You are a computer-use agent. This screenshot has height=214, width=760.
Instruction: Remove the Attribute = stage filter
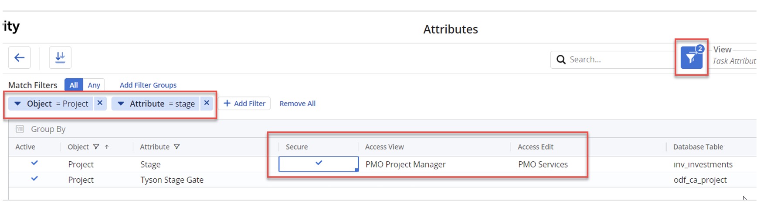pos(207,103)
